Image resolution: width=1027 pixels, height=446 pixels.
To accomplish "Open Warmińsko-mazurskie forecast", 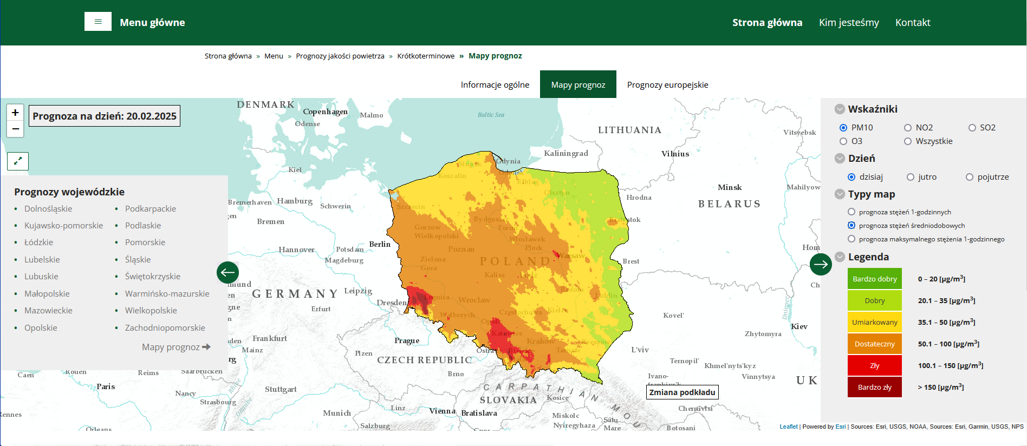I will [167, 294].
